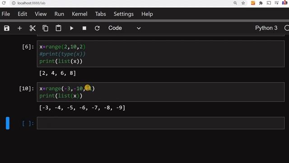The image size is (289, 163).
Task: Click the empty cell prompt [ ]:
Action: point(28,123)
